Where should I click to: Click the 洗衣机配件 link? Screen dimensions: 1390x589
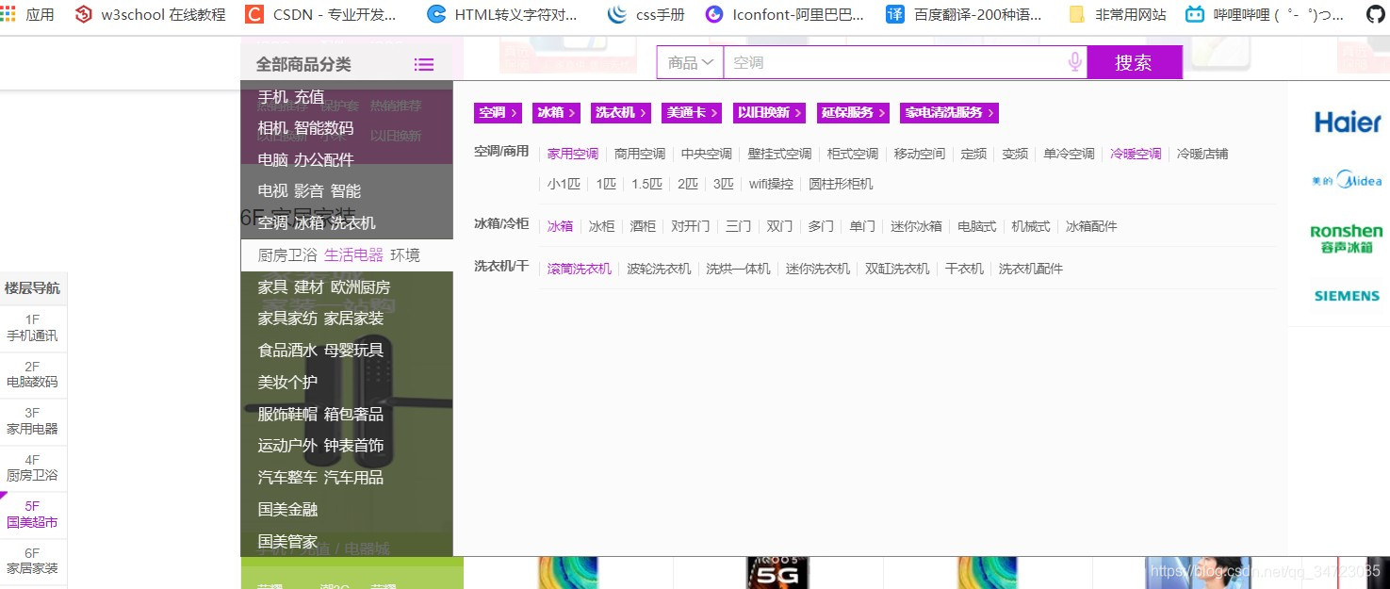(1031, 269)
